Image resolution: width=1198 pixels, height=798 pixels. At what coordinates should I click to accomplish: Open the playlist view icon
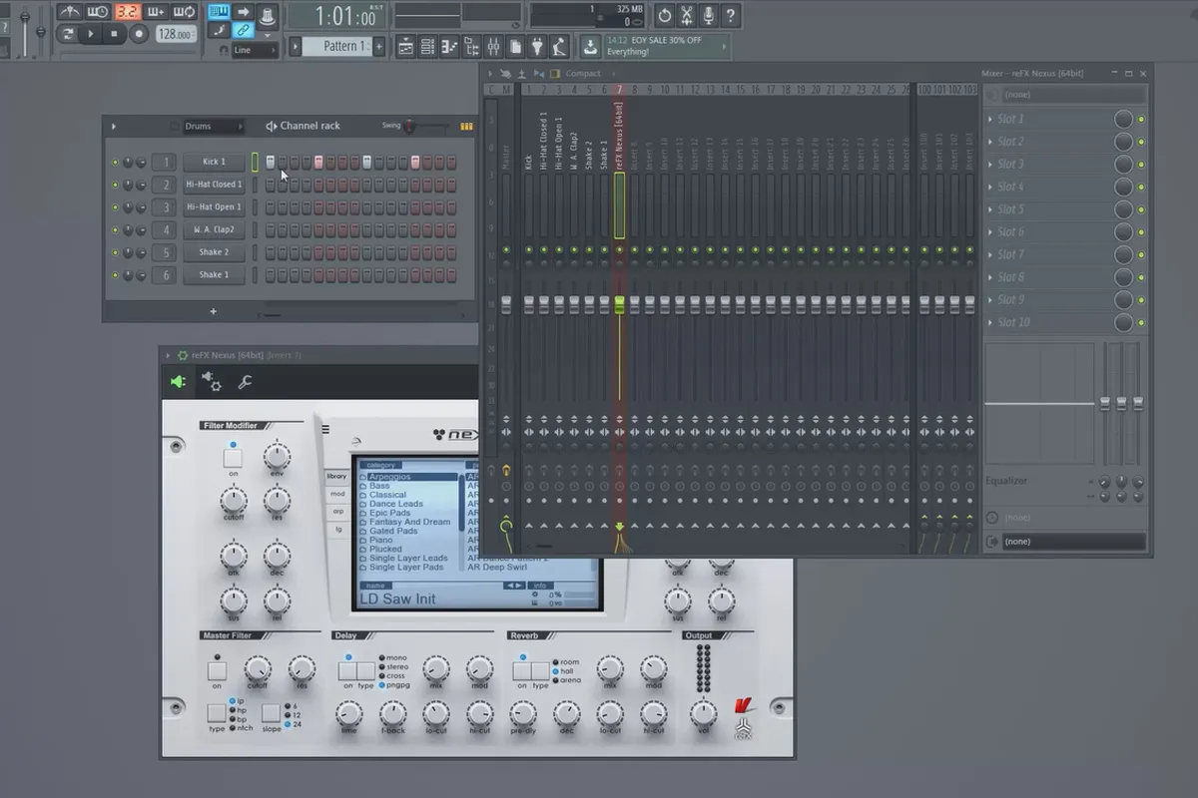click(406, 46)
